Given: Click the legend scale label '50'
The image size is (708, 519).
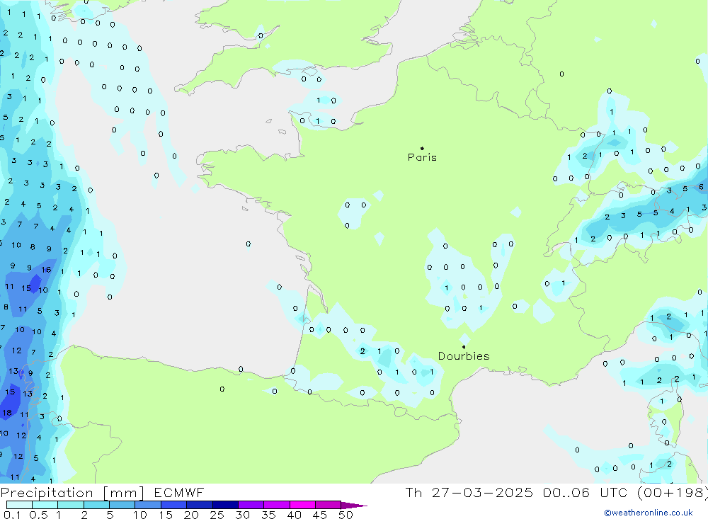Looking at the screenshot, I should pyautogui.click(x=346, y=515).
